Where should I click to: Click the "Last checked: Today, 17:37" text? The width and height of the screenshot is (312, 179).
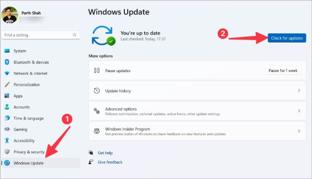point(143,39)
